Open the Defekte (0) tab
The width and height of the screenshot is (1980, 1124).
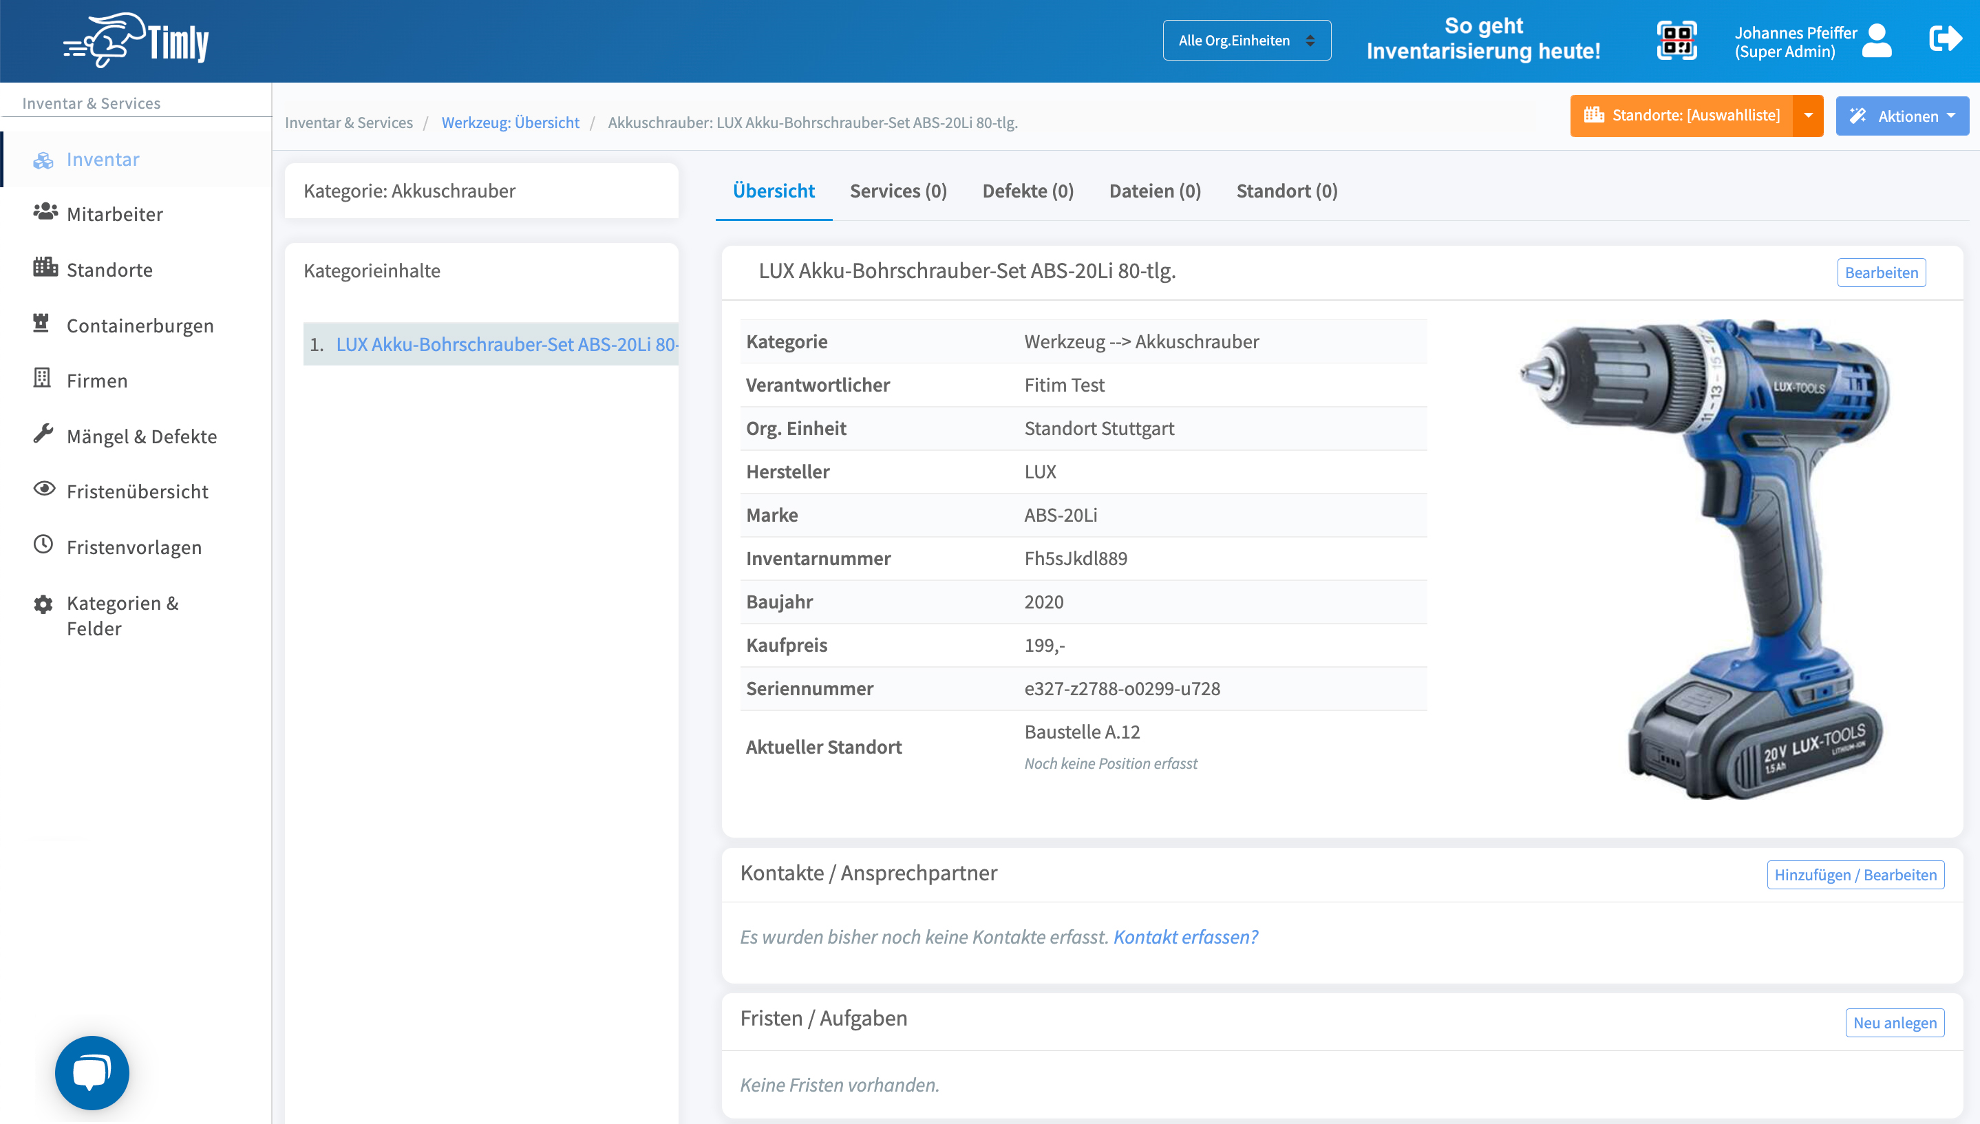[x=1027, y=191]
